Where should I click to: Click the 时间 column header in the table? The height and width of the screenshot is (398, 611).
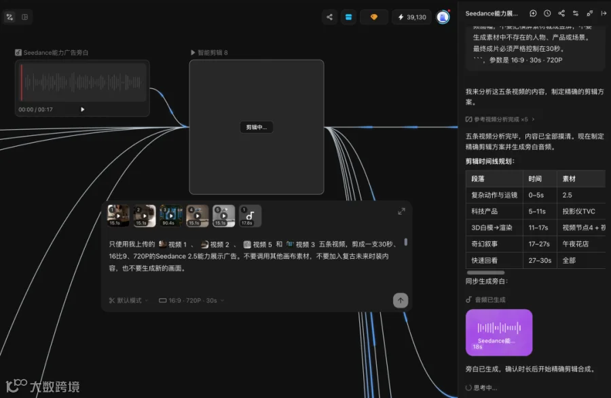[x=540, y=179]
